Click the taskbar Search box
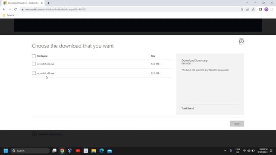This screenshot has width=276, height=155. click(30, 151)
